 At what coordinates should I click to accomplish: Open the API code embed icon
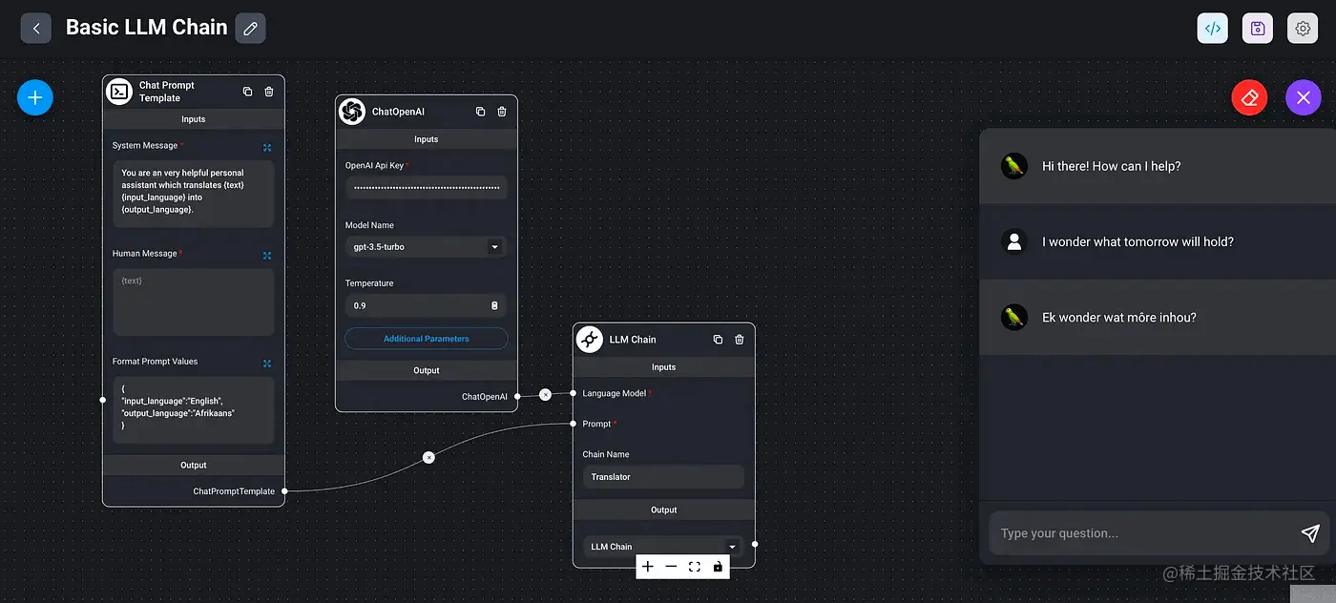[x=1213, y=29]
